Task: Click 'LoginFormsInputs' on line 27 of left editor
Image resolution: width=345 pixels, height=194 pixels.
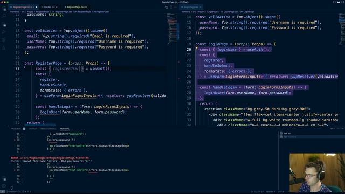Action: (x=79, y=96)
